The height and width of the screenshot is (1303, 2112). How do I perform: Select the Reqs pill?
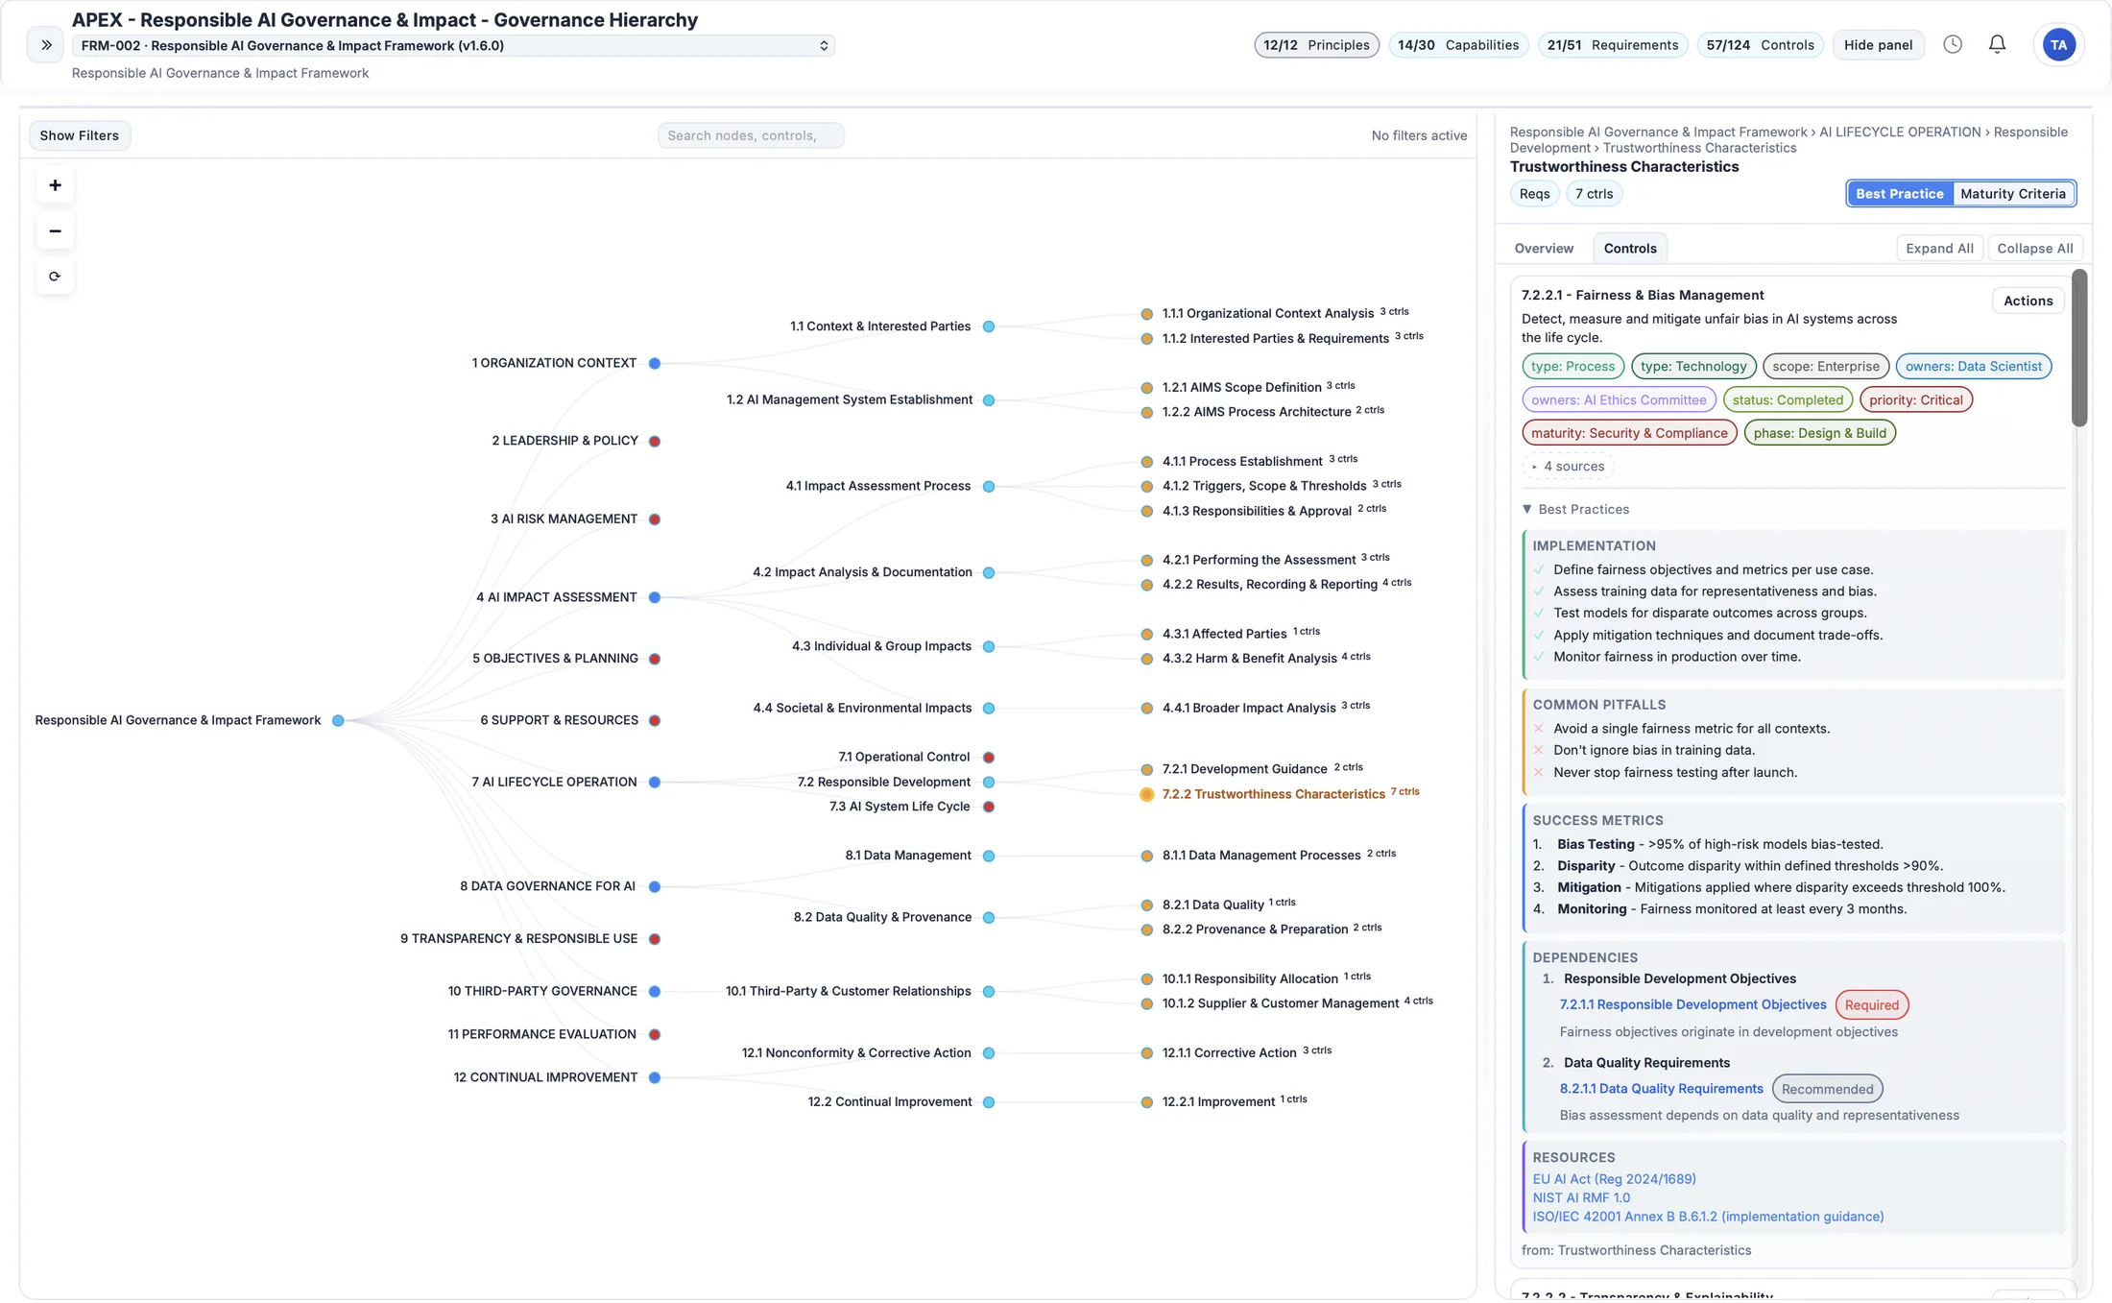[1534, 194]
